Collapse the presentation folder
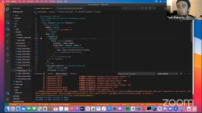Screen dimensions: 202x113 (20, 43)
